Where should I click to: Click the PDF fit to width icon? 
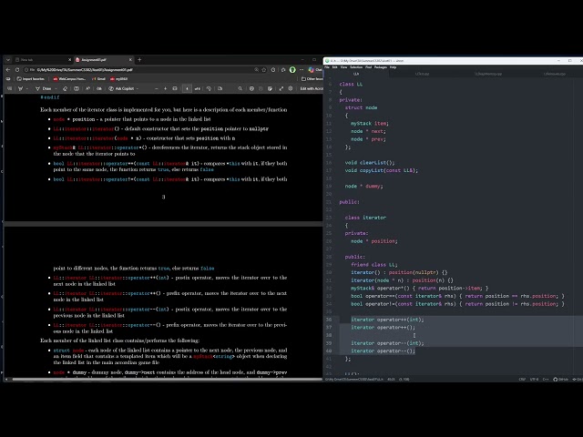click(x=175, y=88)
